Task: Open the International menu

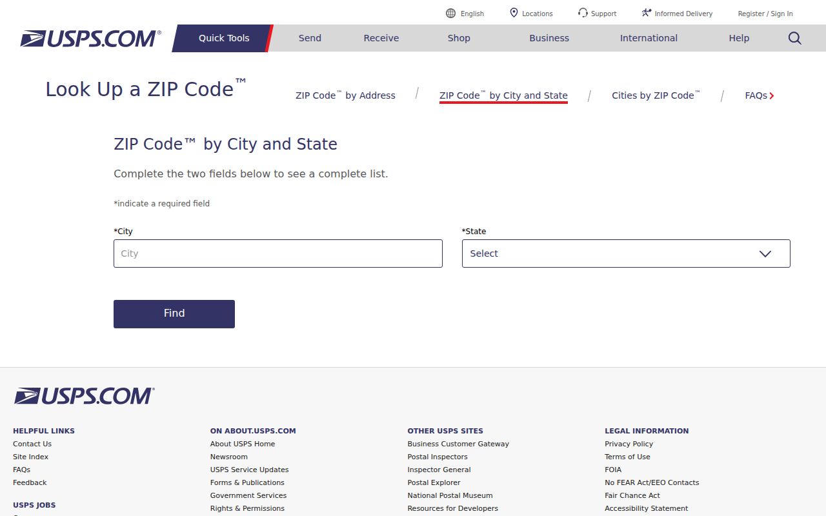Action: tap(649, 38)
